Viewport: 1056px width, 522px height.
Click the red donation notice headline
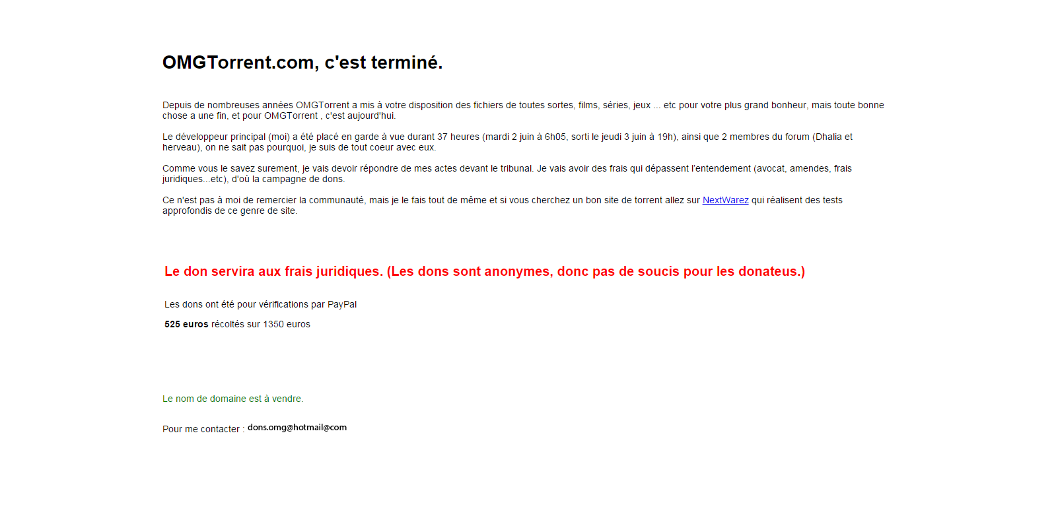pyautogui.click(x=485, y=271)
